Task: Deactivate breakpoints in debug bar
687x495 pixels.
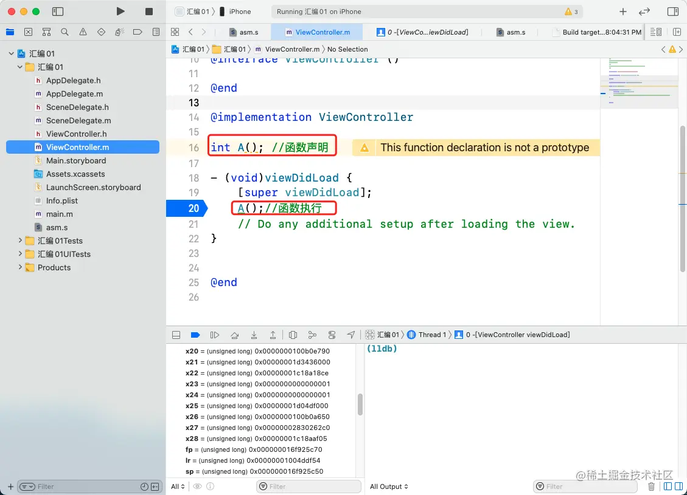Action: click(195, 335)
